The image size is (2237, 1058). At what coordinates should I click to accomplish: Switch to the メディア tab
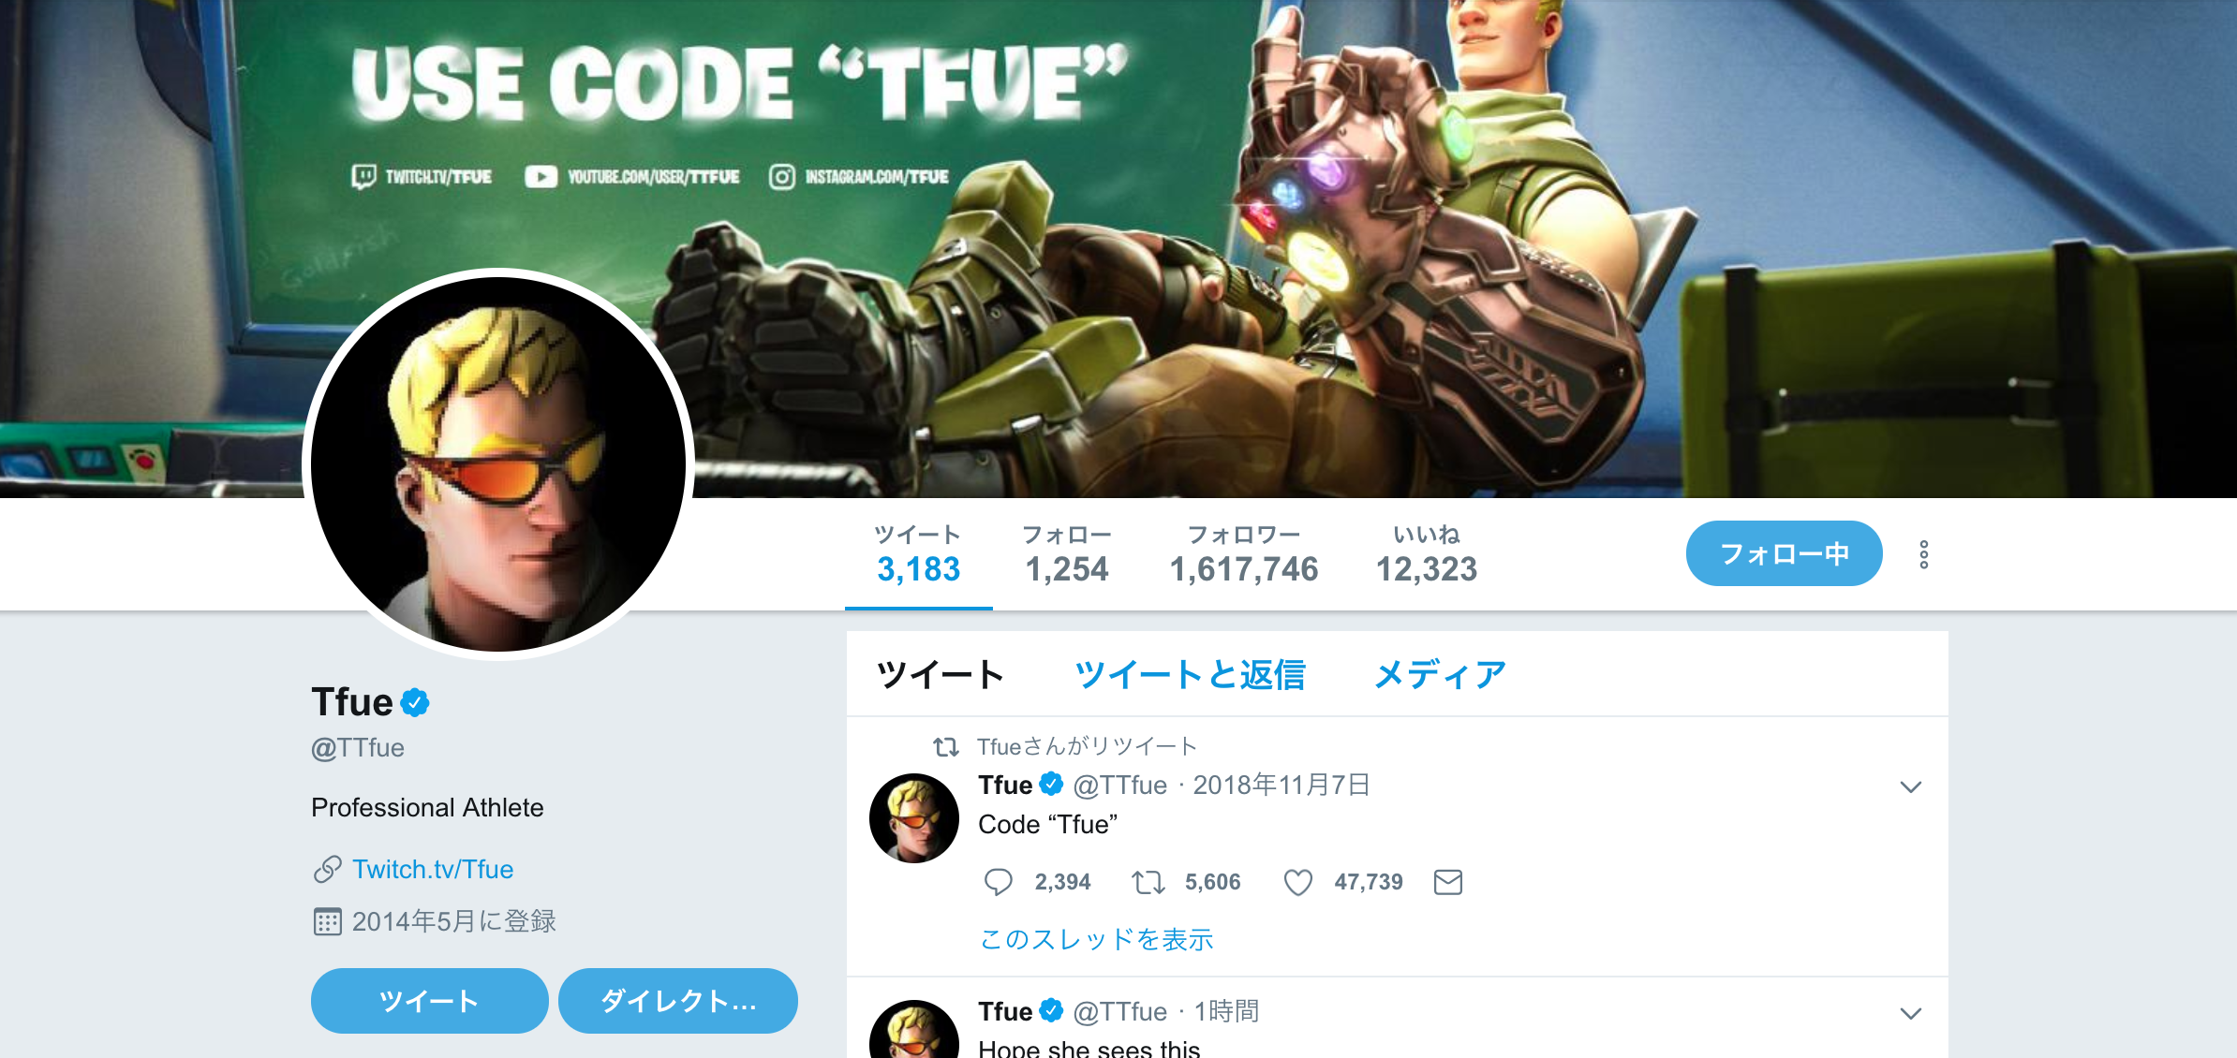tap(1440, 675)
